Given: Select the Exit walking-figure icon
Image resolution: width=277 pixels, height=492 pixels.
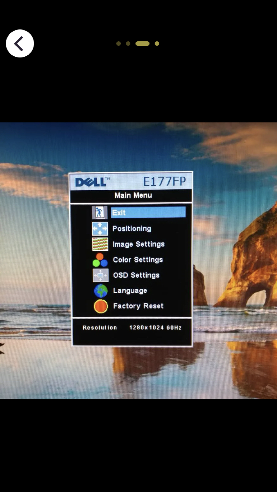Looking at the screenshot, I should tap(100, 213).
